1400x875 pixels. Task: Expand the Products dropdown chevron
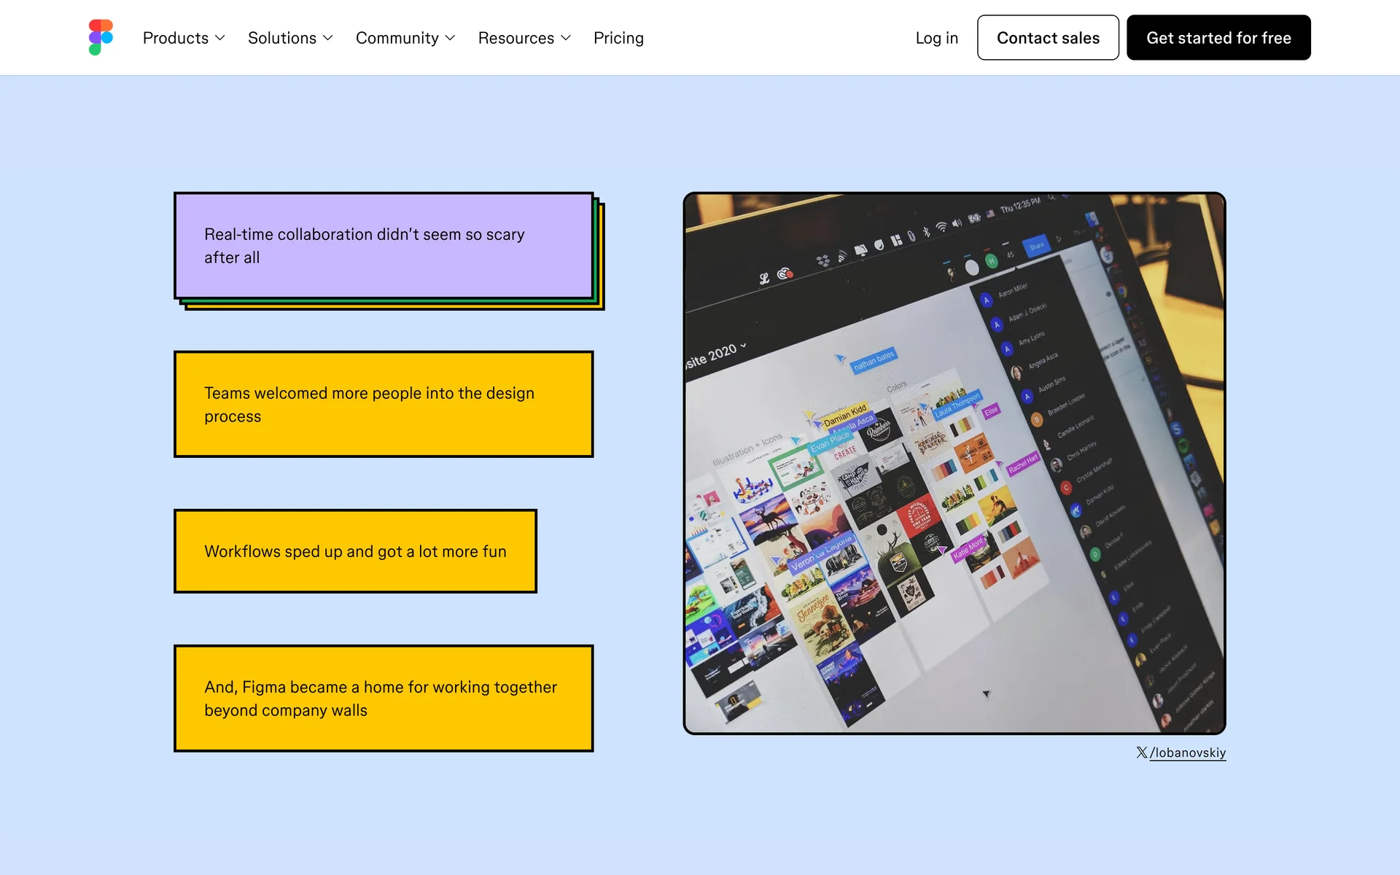(x=220, y=38)
